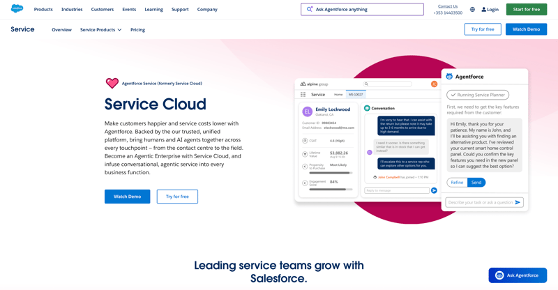
Task: Click the pink heart Service icon
Action: coord(112,83)
